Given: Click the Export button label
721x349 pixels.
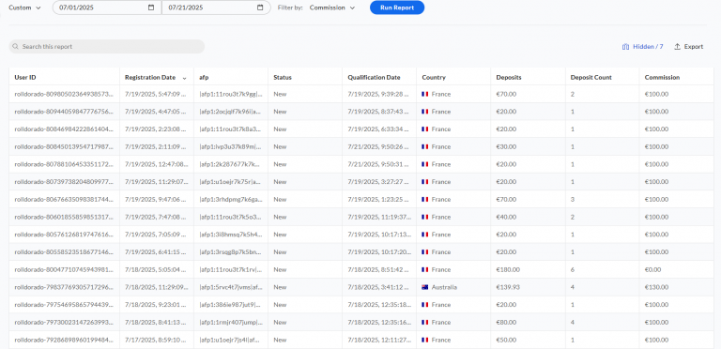Looking at the screenshot, I should [x=694, y=46].
